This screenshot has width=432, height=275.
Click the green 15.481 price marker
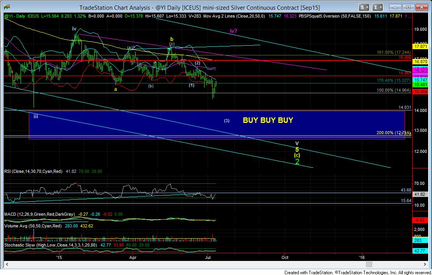click(x=420, y=85)
